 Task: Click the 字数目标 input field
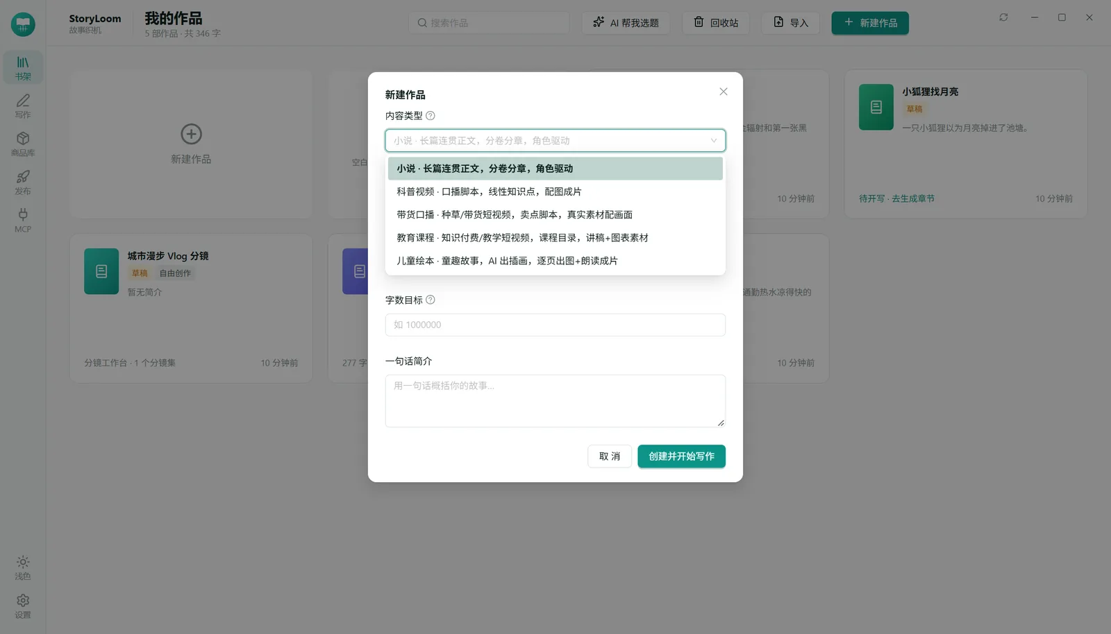[555, 325]
